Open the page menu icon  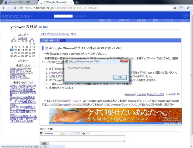click(x=181, y=8)
